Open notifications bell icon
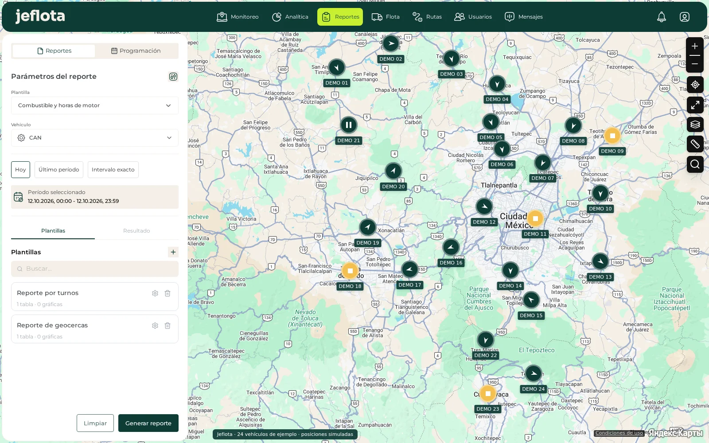 662,17
